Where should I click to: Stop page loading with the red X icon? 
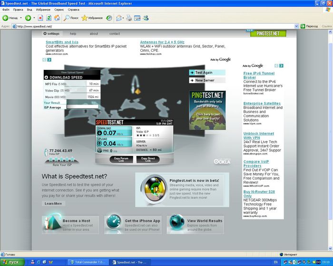(x=40, y=18)
